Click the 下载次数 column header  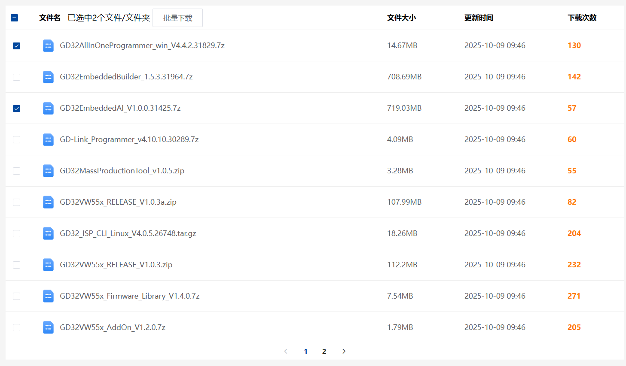pyautogui.click(x=582, y=18)
